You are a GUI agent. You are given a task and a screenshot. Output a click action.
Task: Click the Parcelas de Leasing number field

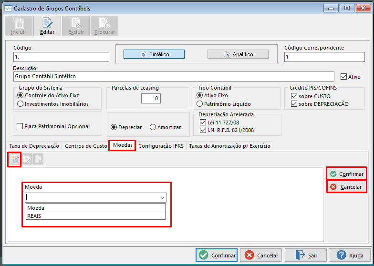[x=151, y=98]
